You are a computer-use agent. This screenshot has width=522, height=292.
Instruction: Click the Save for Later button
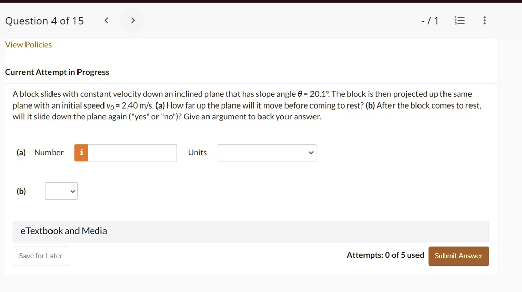coord(41,256)
